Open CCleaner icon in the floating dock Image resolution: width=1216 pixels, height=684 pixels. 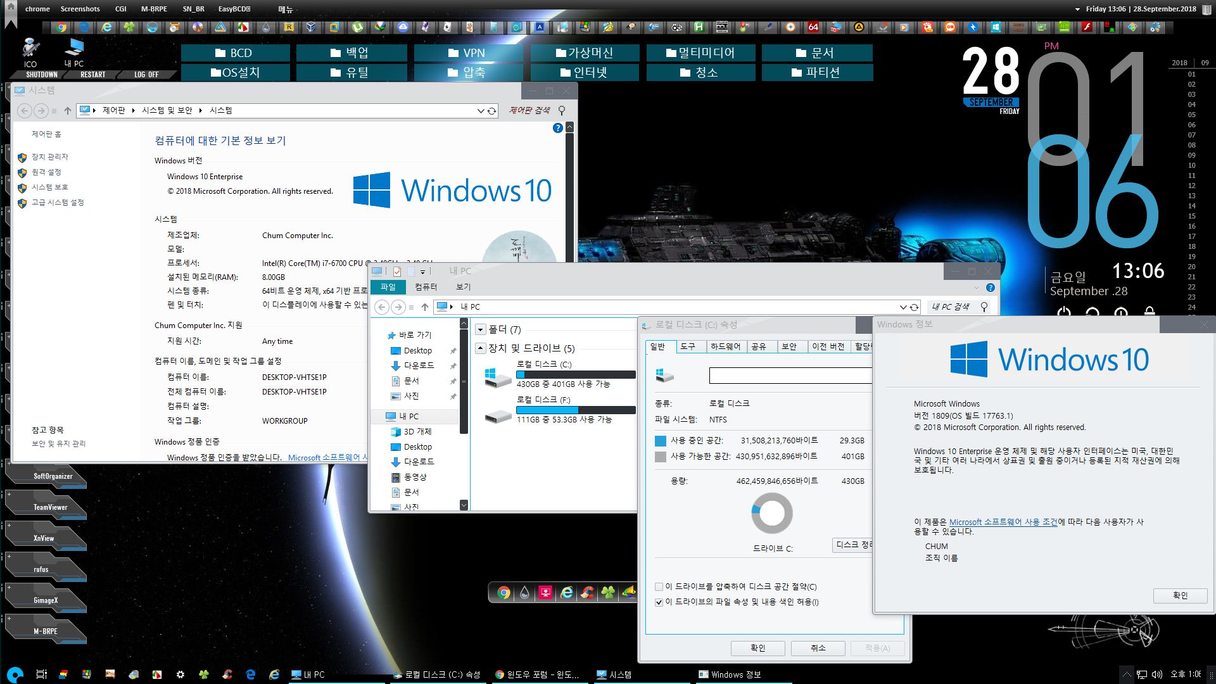[588, 592]
